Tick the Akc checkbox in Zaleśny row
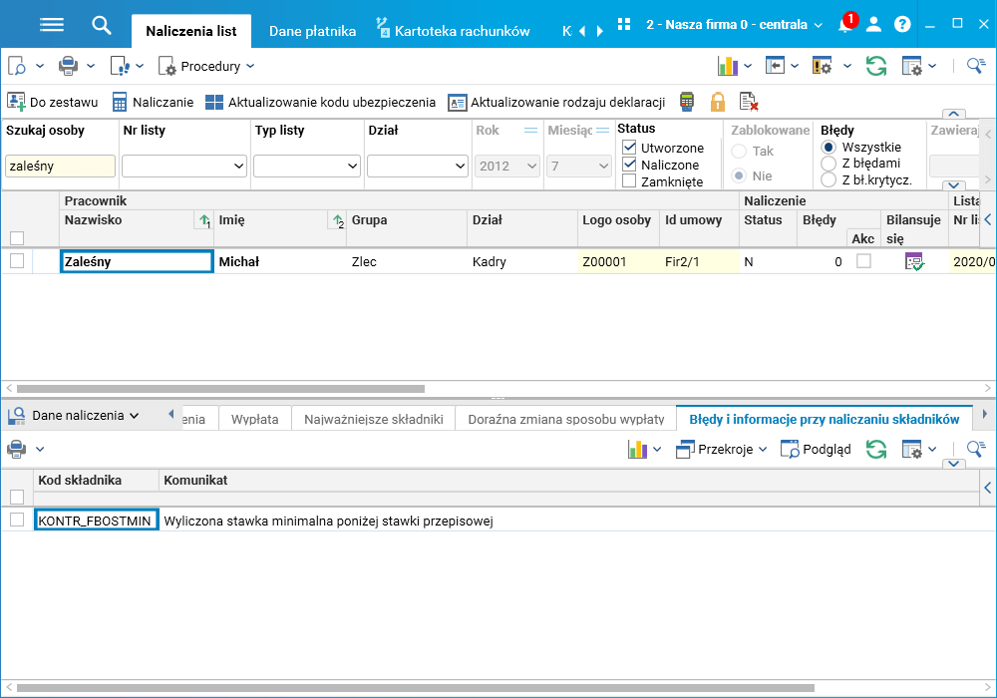This screenshot has width=997, height=698. click(863, 261)
